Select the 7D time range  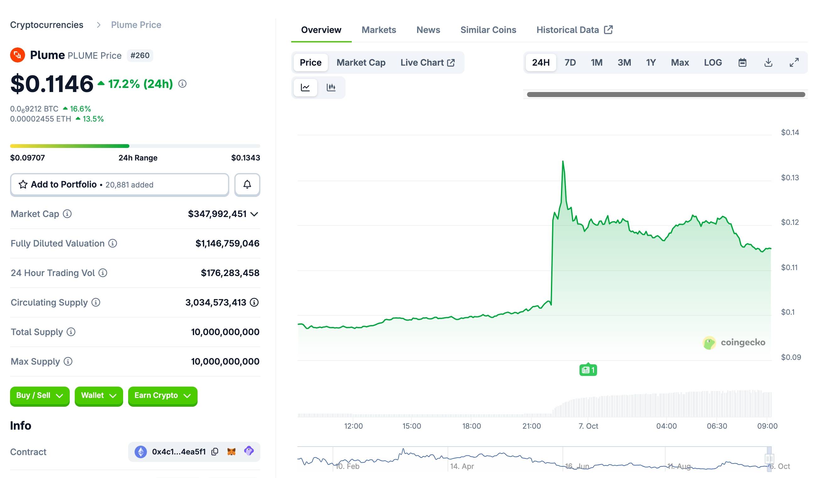point(570,62)
